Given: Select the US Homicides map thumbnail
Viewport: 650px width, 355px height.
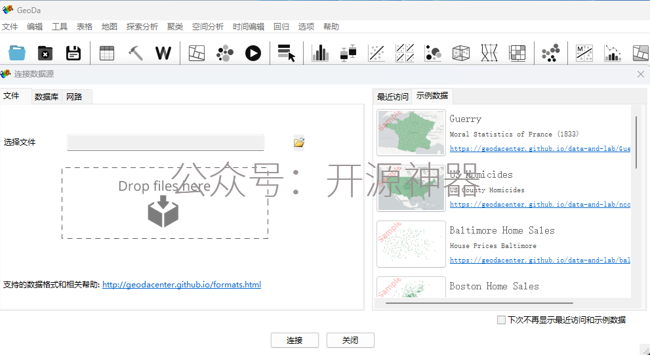Looking at the screenshot, I should point(411,188).
